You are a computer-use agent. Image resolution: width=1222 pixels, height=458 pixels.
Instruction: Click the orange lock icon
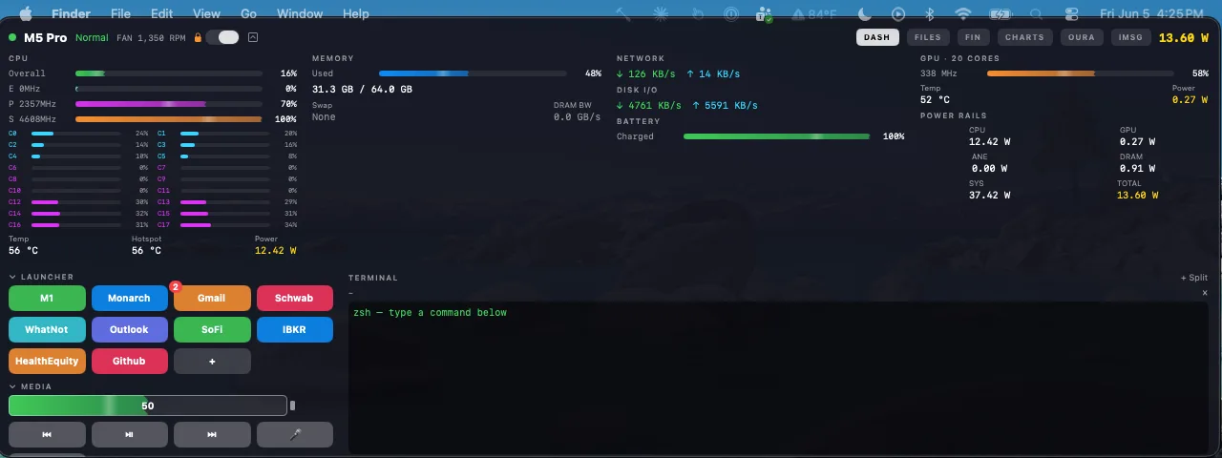(x=198, y=37)
